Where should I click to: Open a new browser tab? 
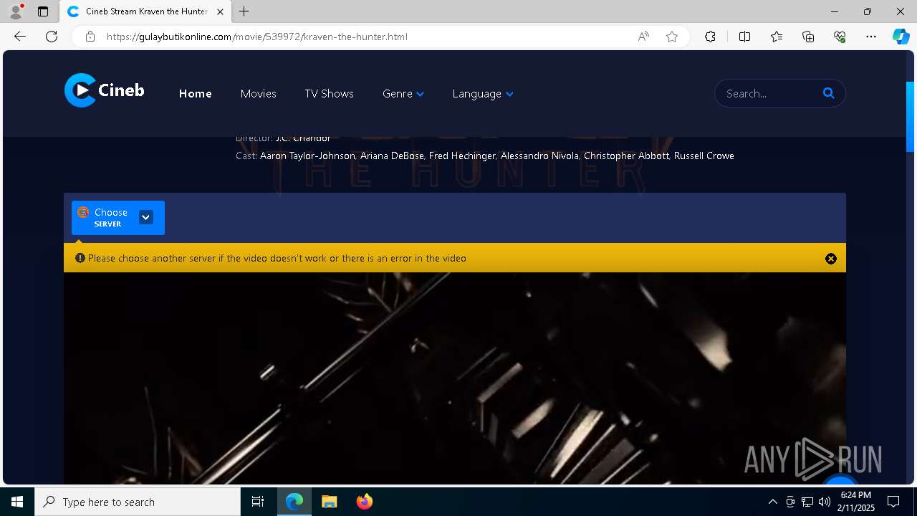(244, 11)
